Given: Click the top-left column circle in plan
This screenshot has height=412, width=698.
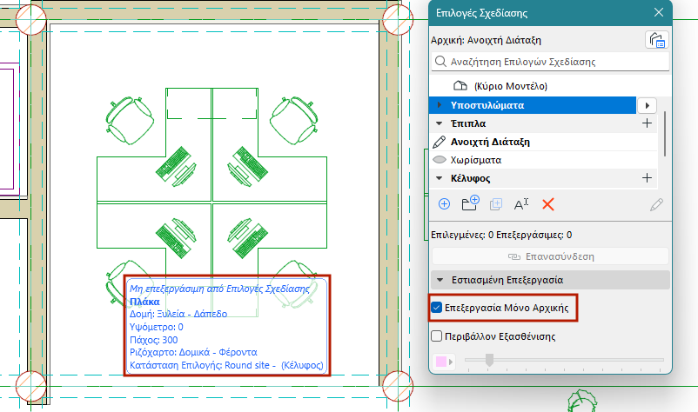Looking at the screenshot, I should 31,20.
